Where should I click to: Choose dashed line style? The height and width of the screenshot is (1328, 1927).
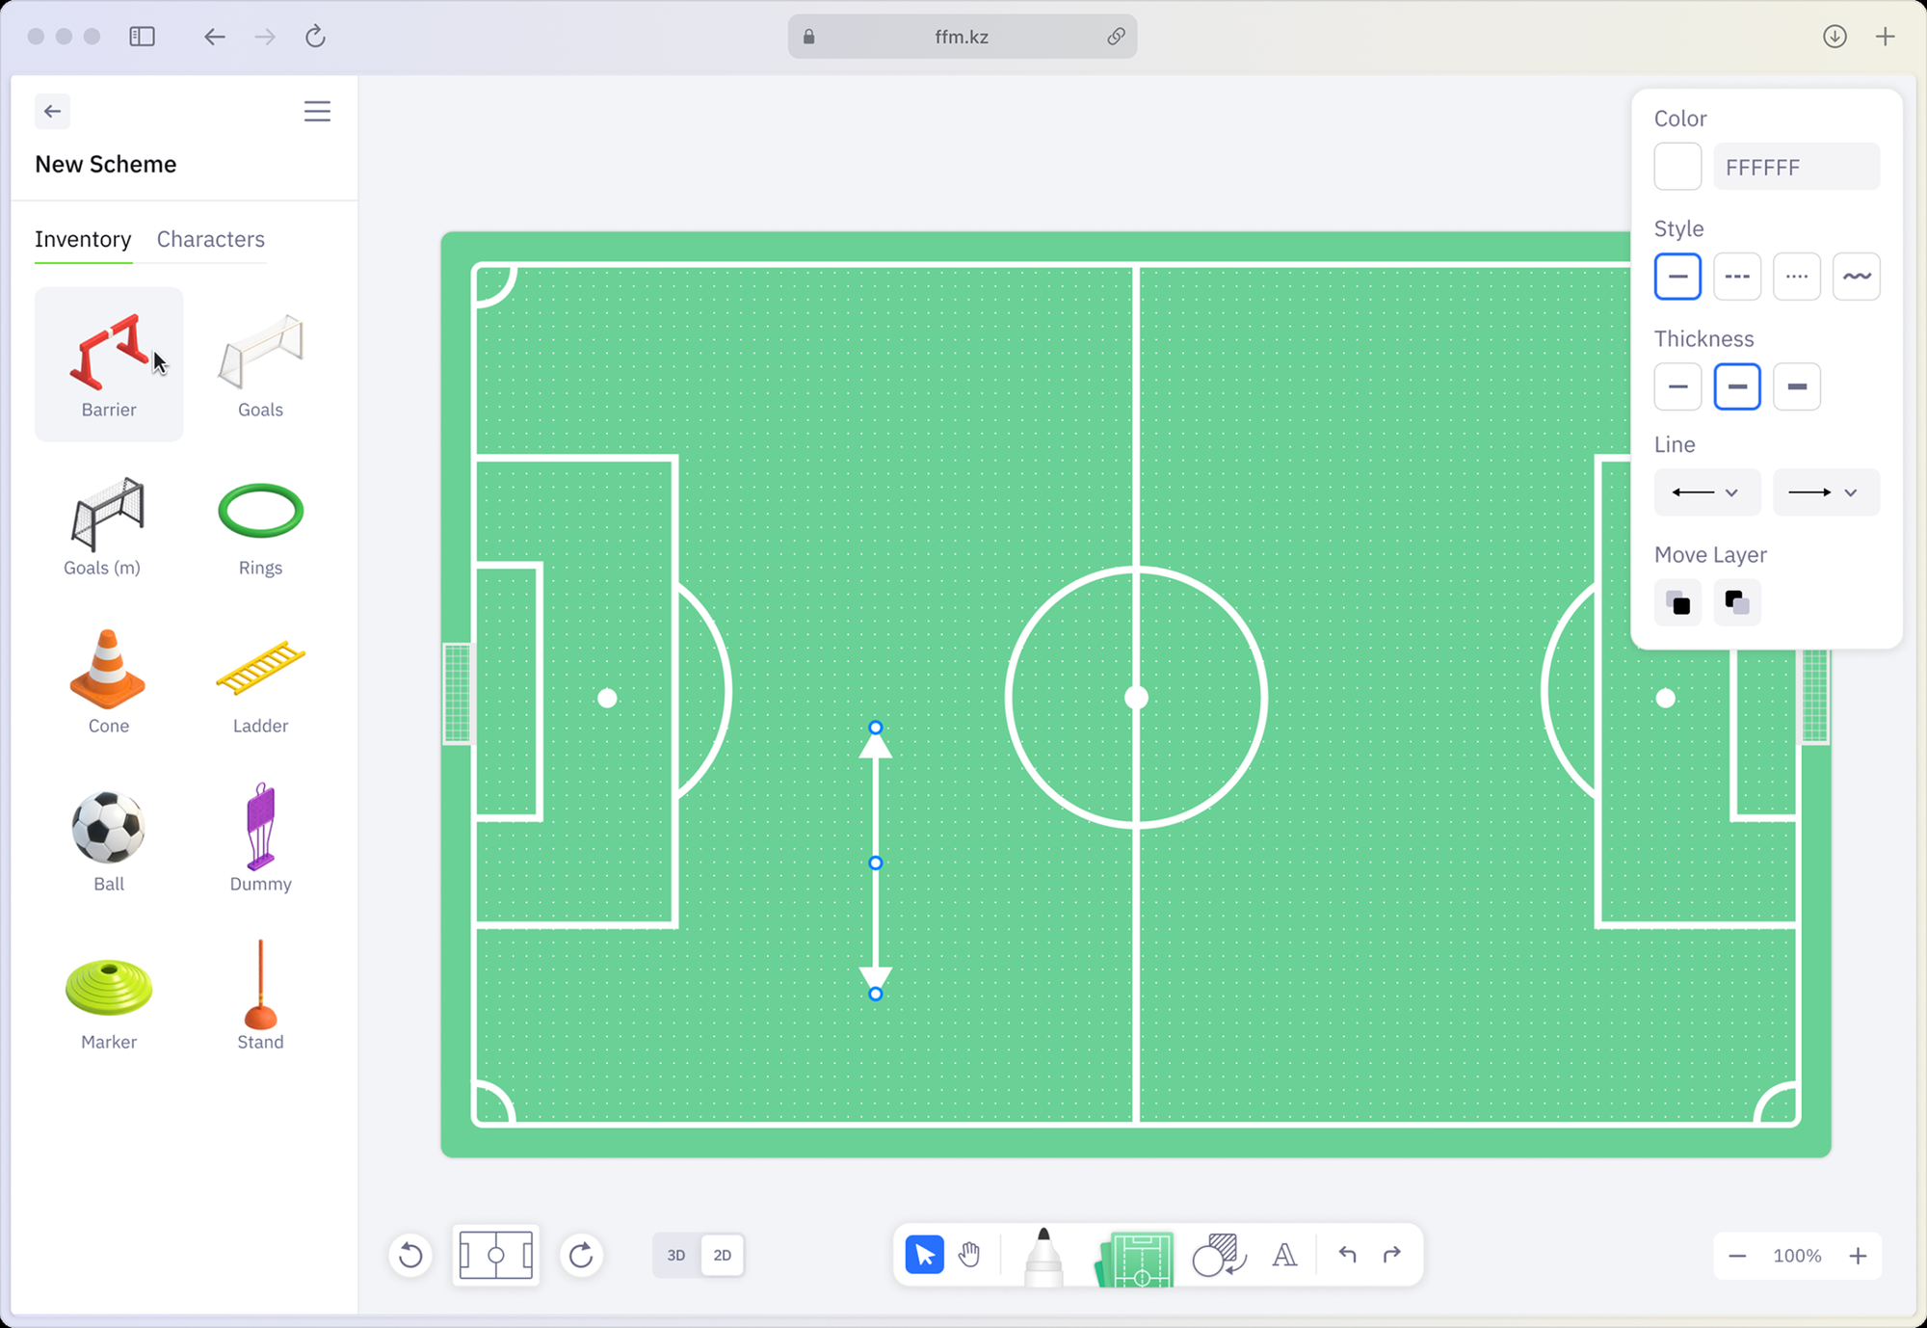point(1737,277)
